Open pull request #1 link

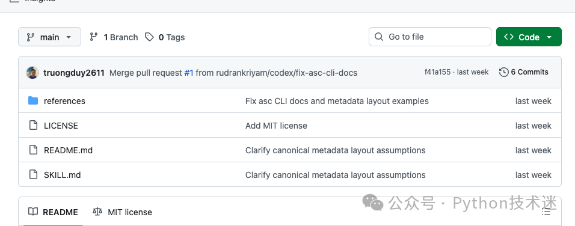click(x=189, y=73)
